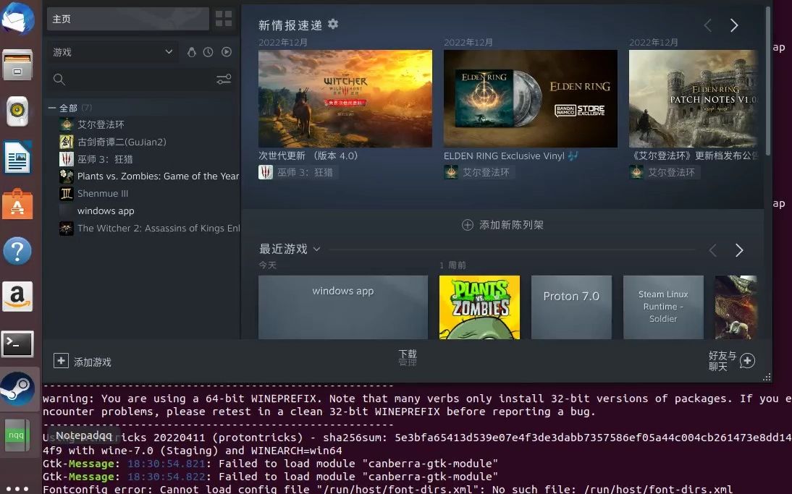Advance the news carousel with right arrow
The width and height of the screenshot is (792, 494).
point(734,25)
